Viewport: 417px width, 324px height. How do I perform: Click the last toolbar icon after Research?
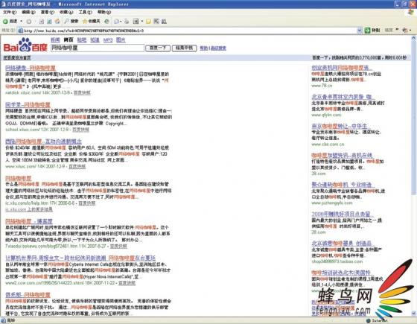(164, 22)
